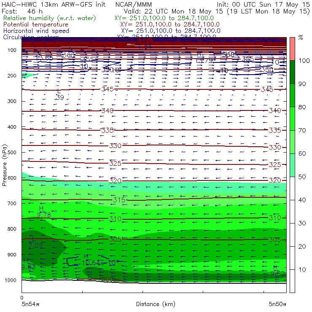Click the colorbar tick label 80
Image resolution: width=312 pixels, height=312 pixels.
pos(302,107)
